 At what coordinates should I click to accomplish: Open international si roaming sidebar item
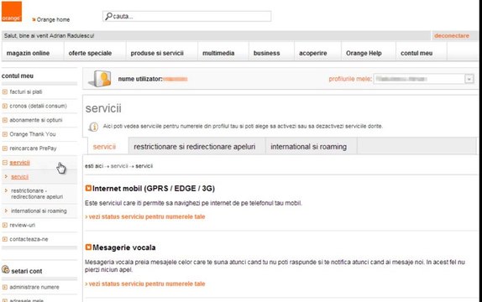39,211
